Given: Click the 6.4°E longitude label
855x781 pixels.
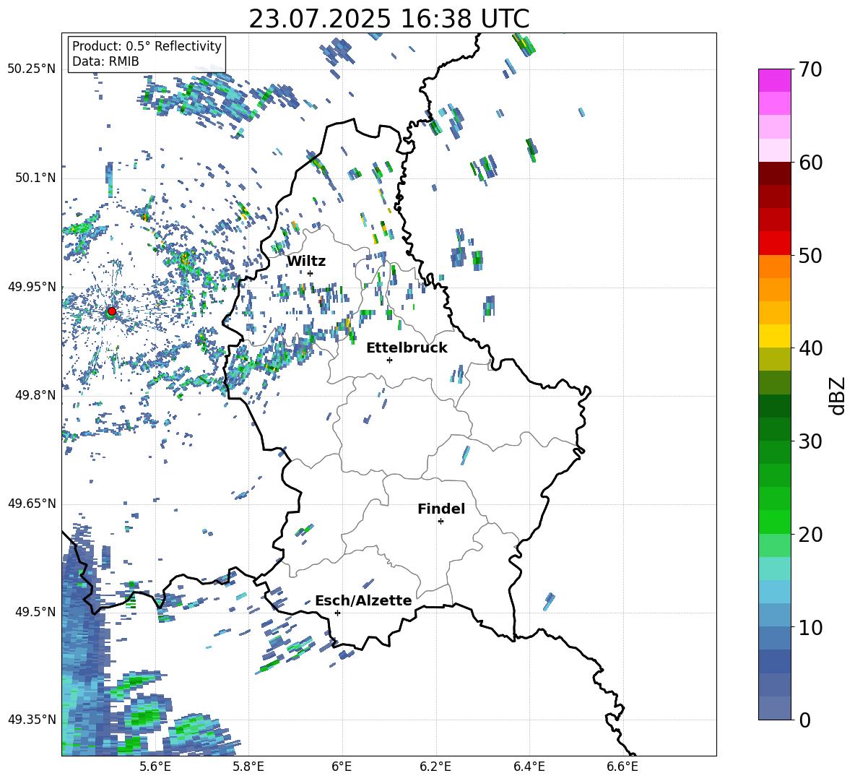Looking at the screenshot, I should tap(529, 767).
